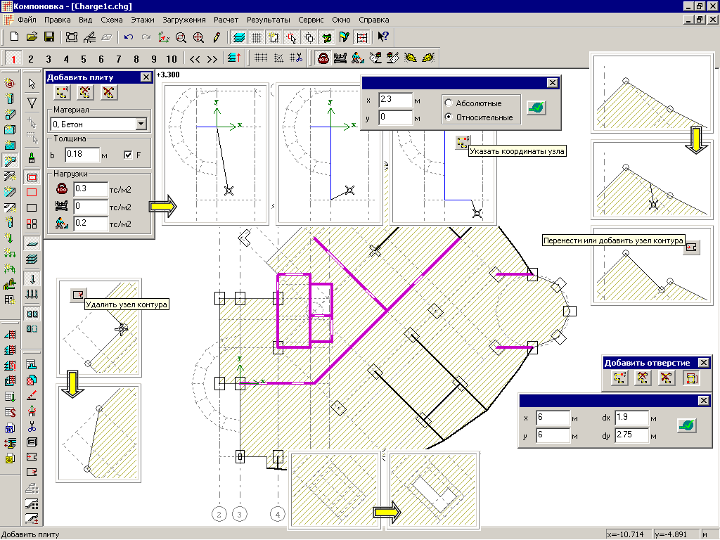Click the Undo arrow icon
Image resolution: width=720 pixels, height=540 pixels.
pyautogui.click(x=128, y=37)
